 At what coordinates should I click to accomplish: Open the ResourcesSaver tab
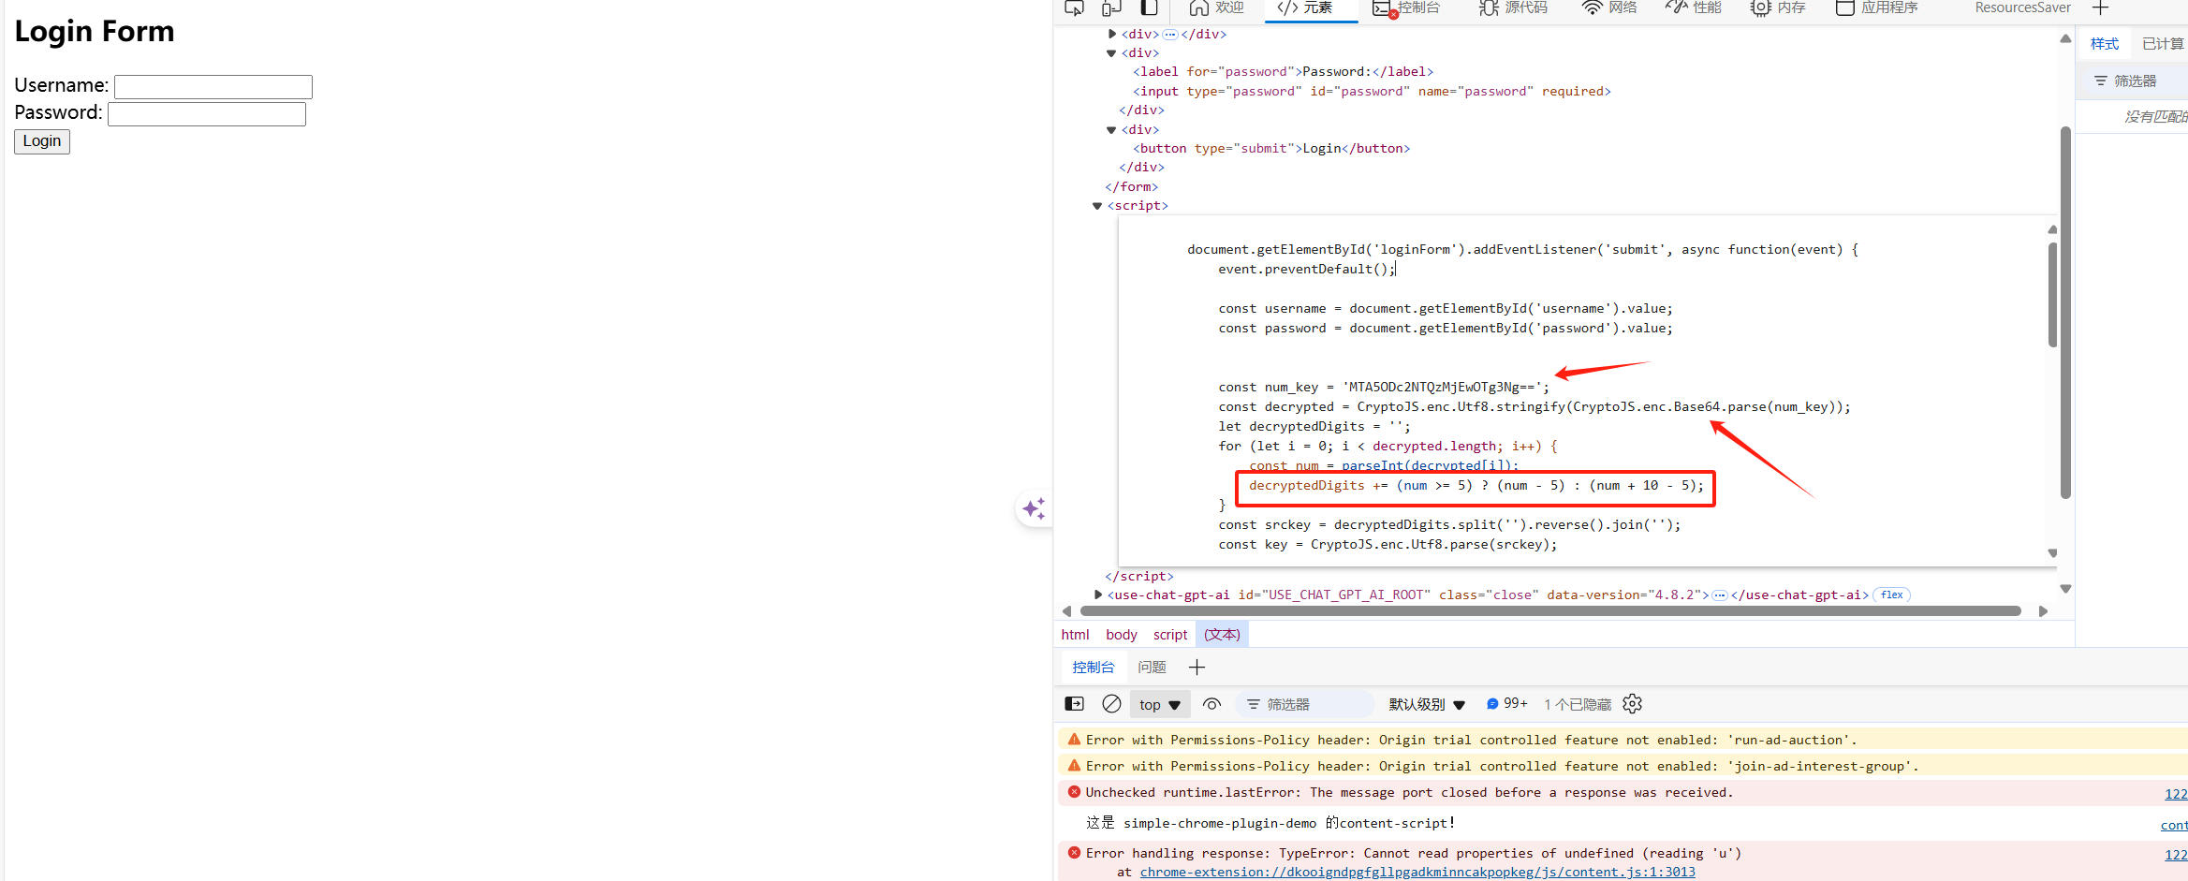[x=2022, y=8]
